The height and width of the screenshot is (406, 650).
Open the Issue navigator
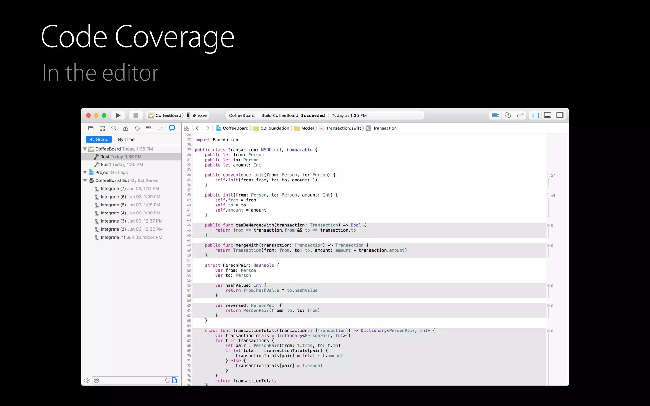coord(126,128)
